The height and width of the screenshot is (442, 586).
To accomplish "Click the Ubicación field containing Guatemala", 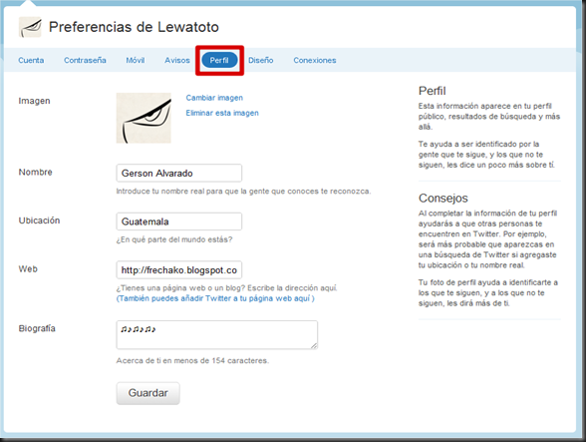I will coord(179,221).
